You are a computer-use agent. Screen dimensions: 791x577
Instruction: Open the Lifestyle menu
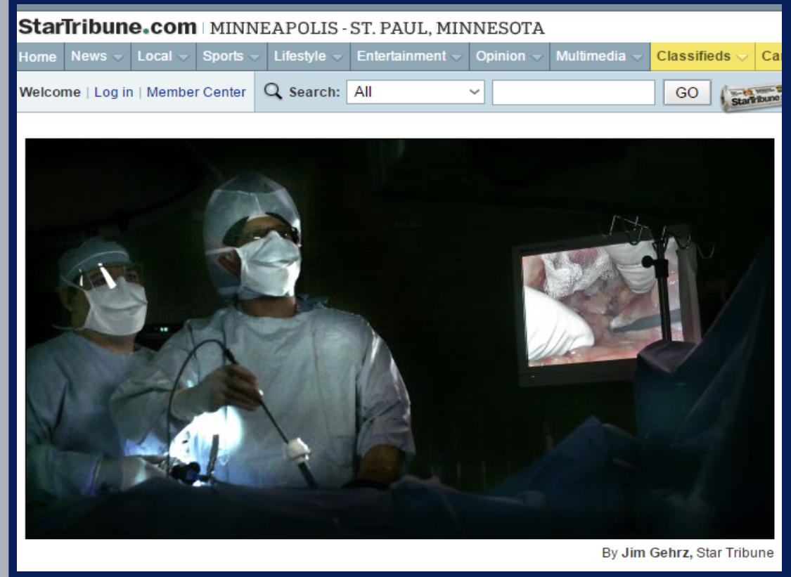[309, 56]
